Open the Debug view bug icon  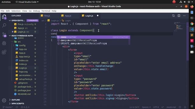[x=4, y=43]
